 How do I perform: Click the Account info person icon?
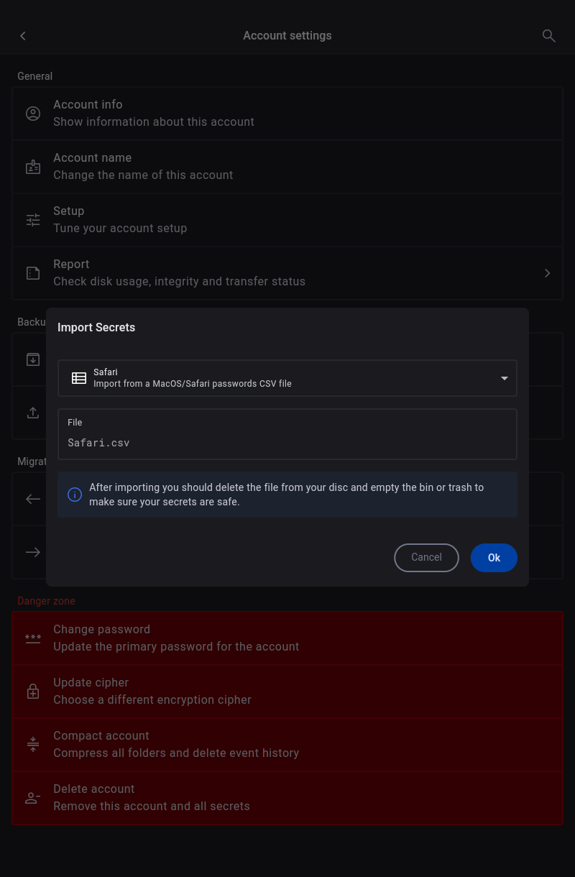pyautogui.click(x=33, y=114)
